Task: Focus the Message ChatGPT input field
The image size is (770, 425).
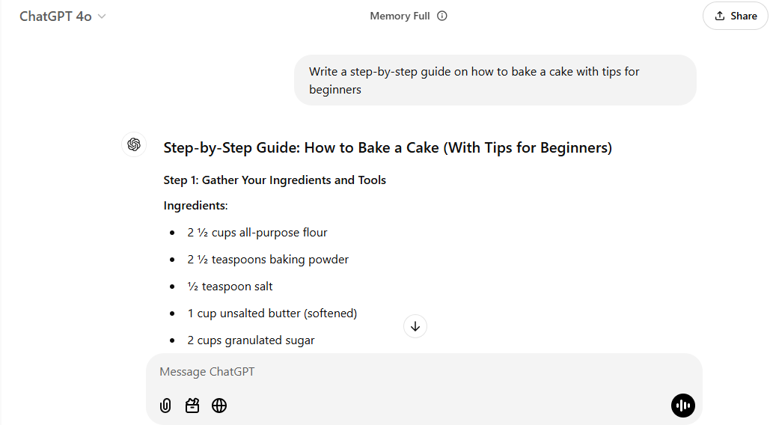Action: tap(424, 372)
